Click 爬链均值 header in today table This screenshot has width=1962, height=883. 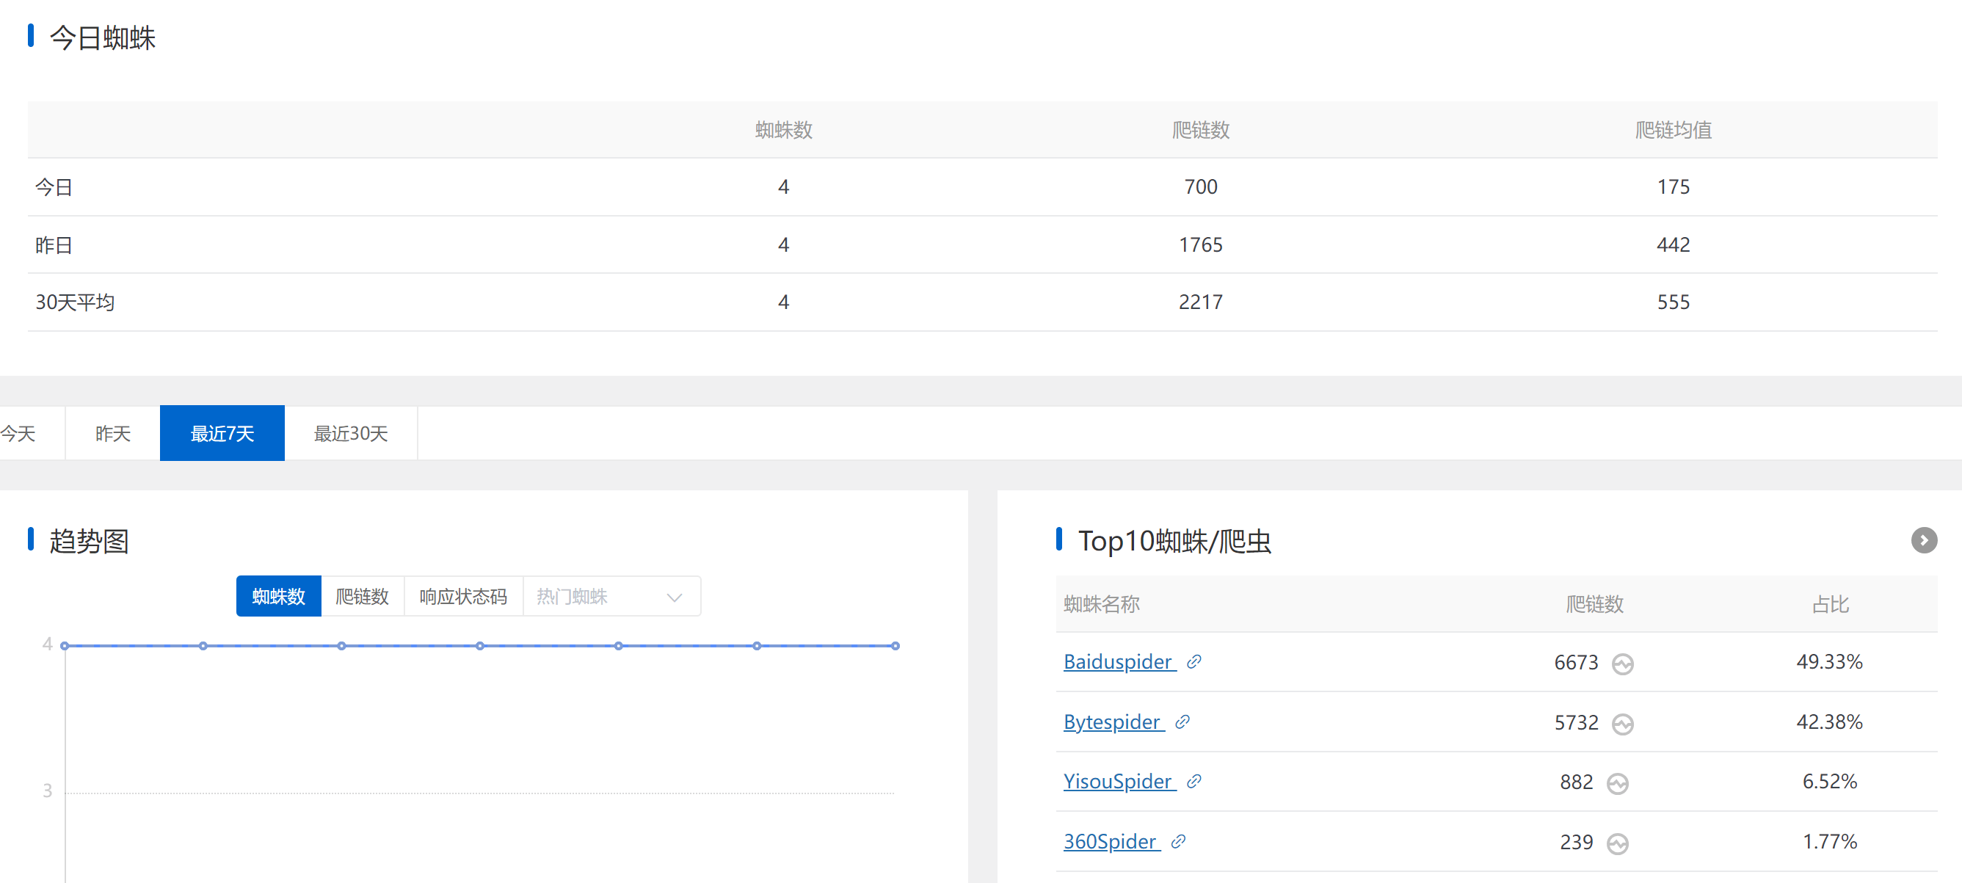pyautogui.click(x=1674, y=130)
